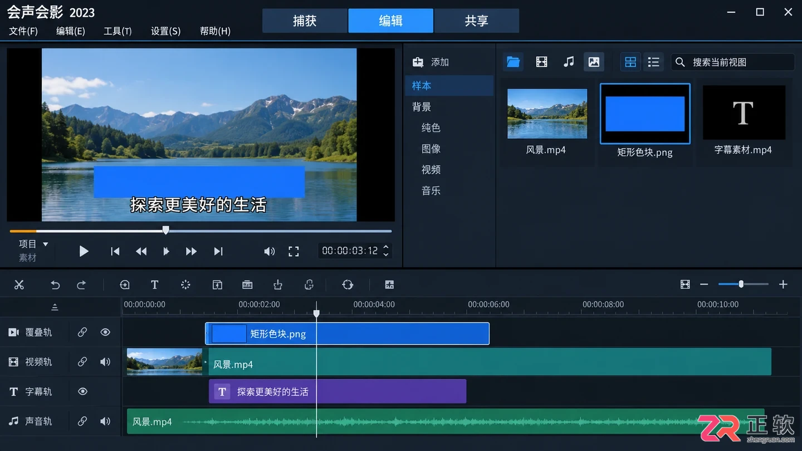The width and height of the screenshot is (802, 451).
Task: Show audio media filter in library
Action: 568,62
